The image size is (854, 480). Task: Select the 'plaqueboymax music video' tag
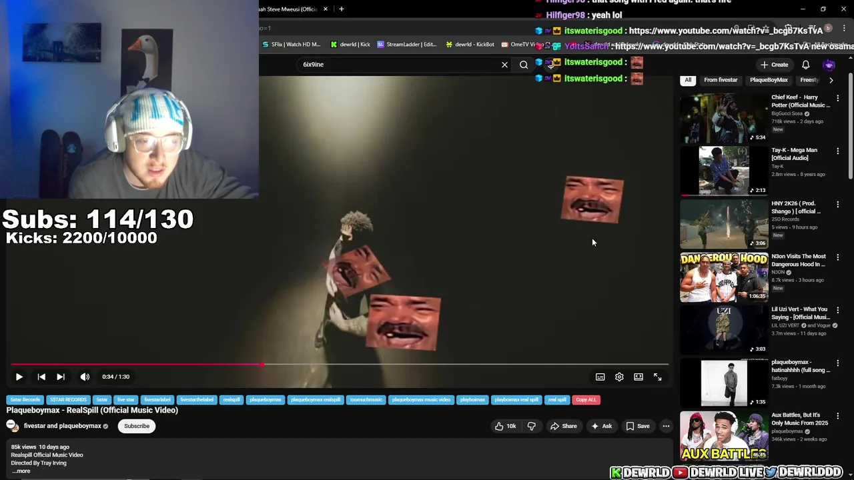pyautogui.click(x=421, y=399)
